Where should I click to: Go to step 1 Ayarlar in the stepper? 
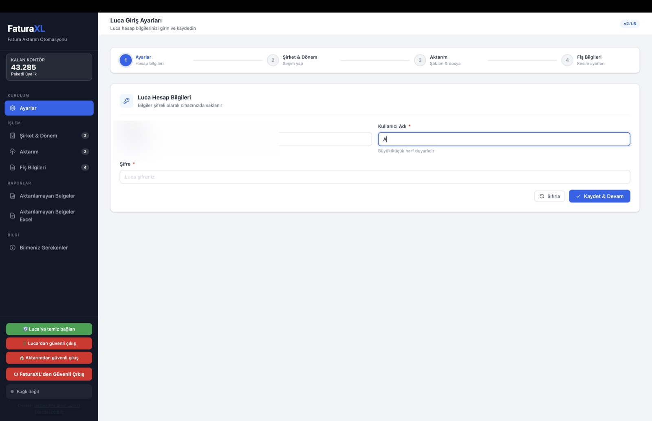pos(142,60)
